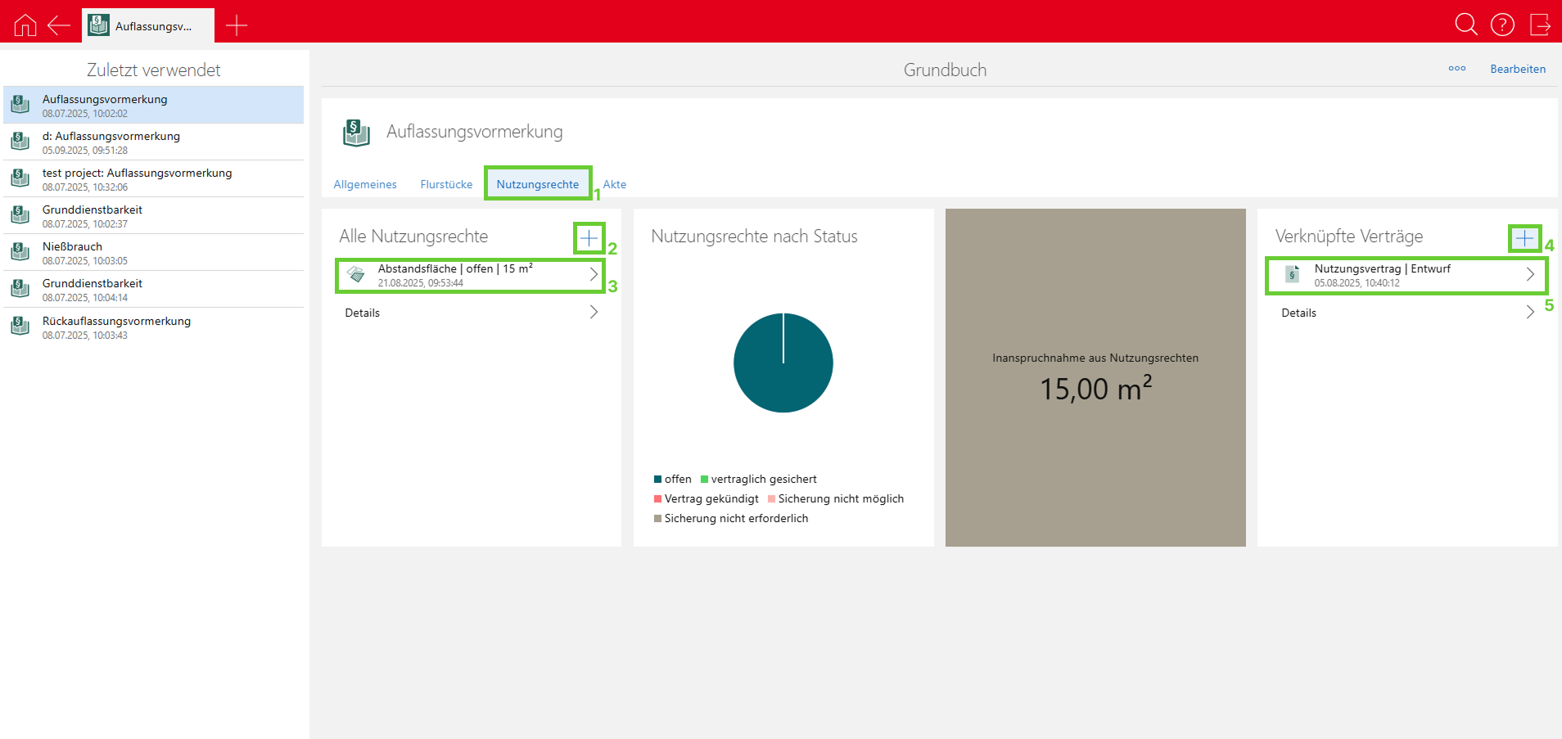Add new entry under Alle Nutzungsrechte
Viewport: 1562px width, 739px height.
[x=589, y=238]
